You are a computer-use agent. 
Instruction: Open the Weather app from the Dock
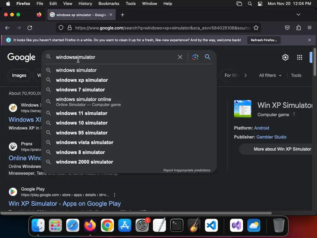coord(254,225)
